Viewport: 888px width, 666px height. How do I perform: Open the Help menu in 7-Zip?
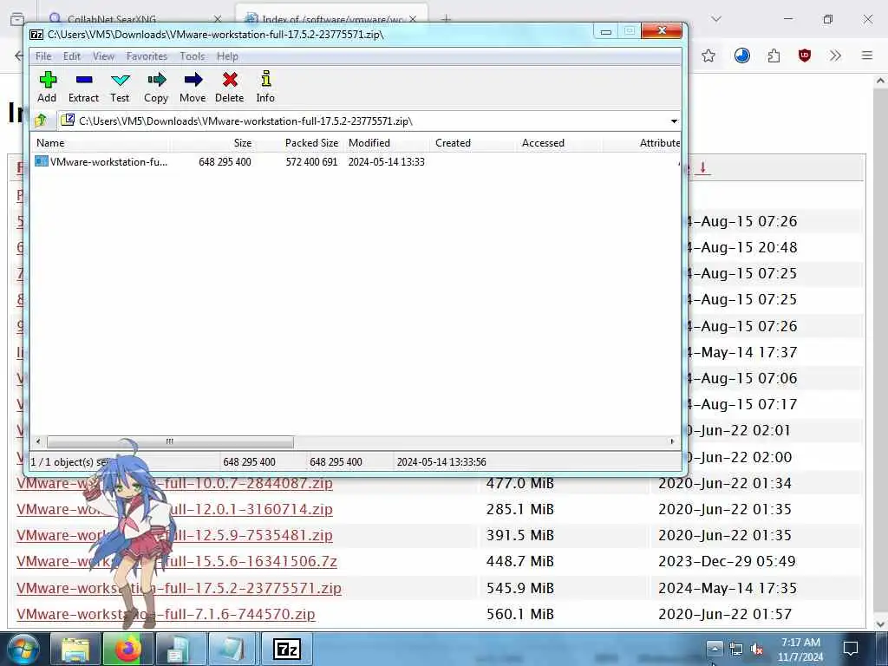(x=227, y=56)
